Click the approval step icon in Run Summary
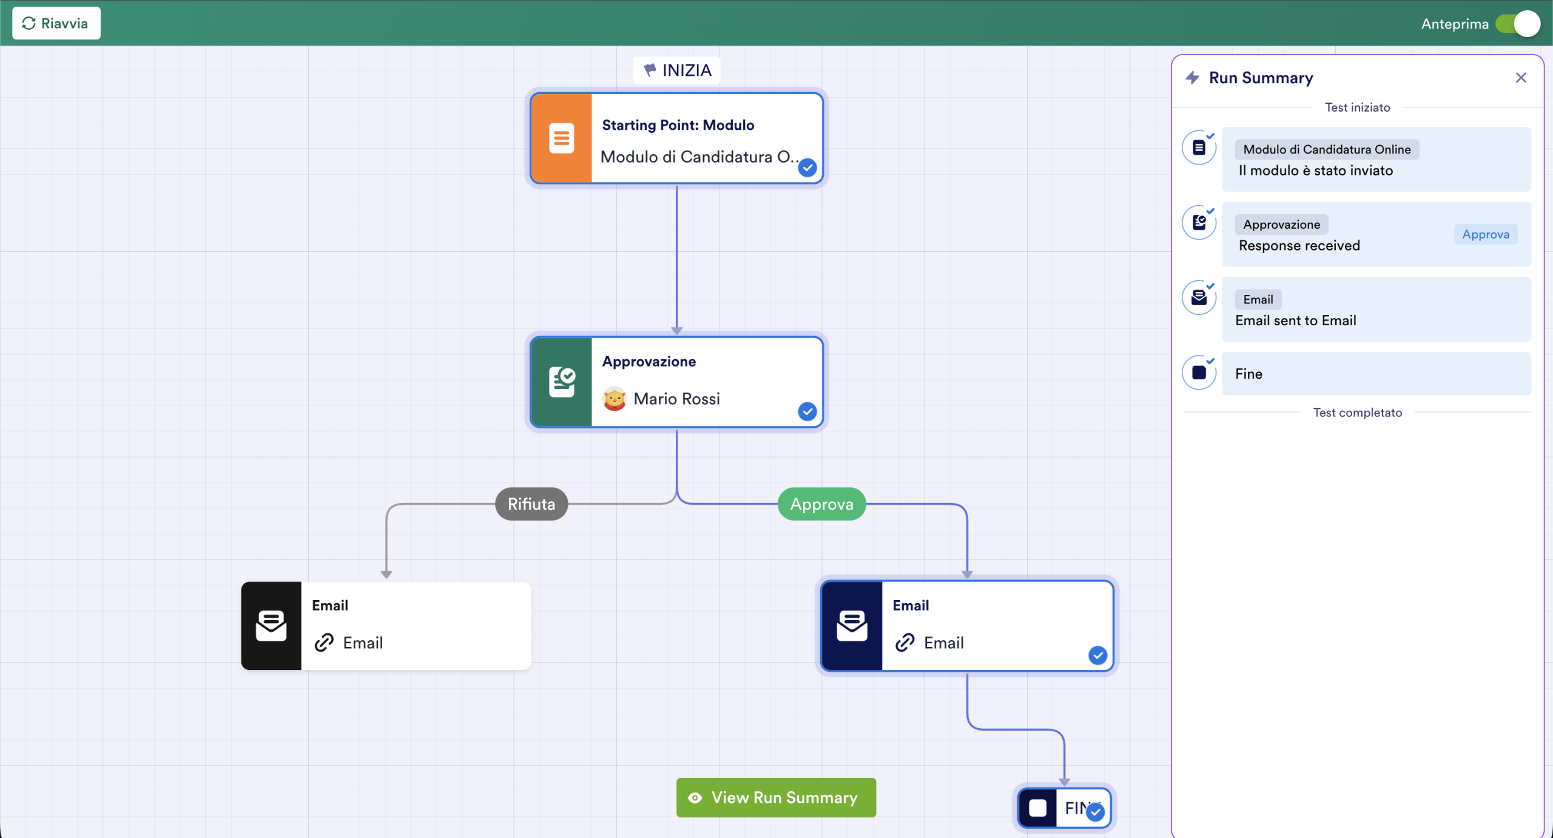Image resolution: width=1553 pixels, height=838 pixels. click(1199, 223)
